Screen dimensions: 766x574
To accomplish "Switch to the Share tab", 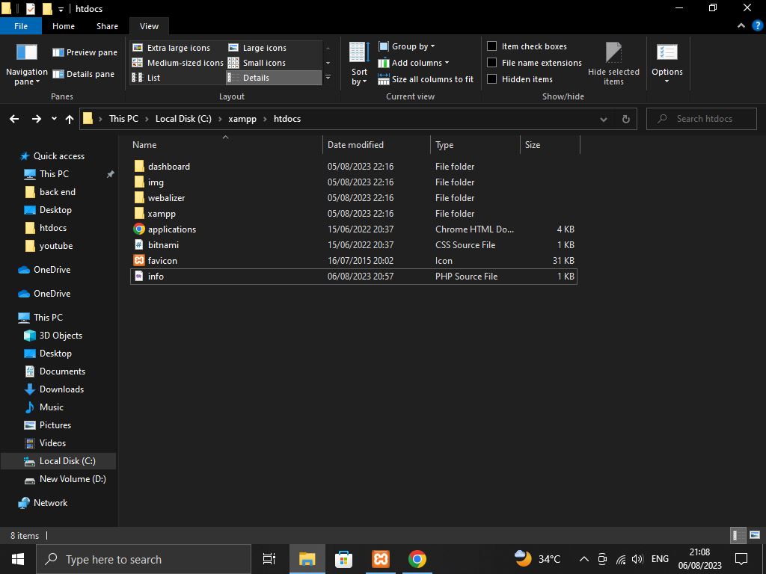I will [107, 26].
